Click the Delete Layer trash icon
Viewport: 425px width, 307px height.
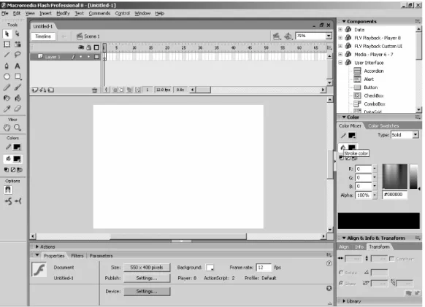point(95,90)
